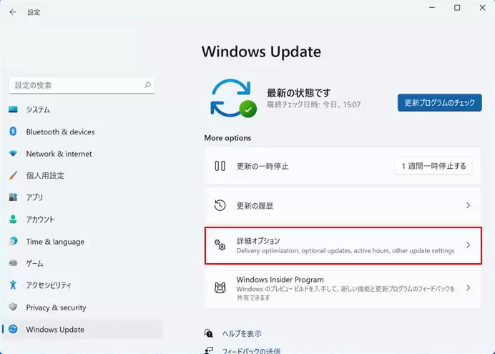Close the 設定 window
This screenshot has width=495, height=354.
[x=482, y=8]
